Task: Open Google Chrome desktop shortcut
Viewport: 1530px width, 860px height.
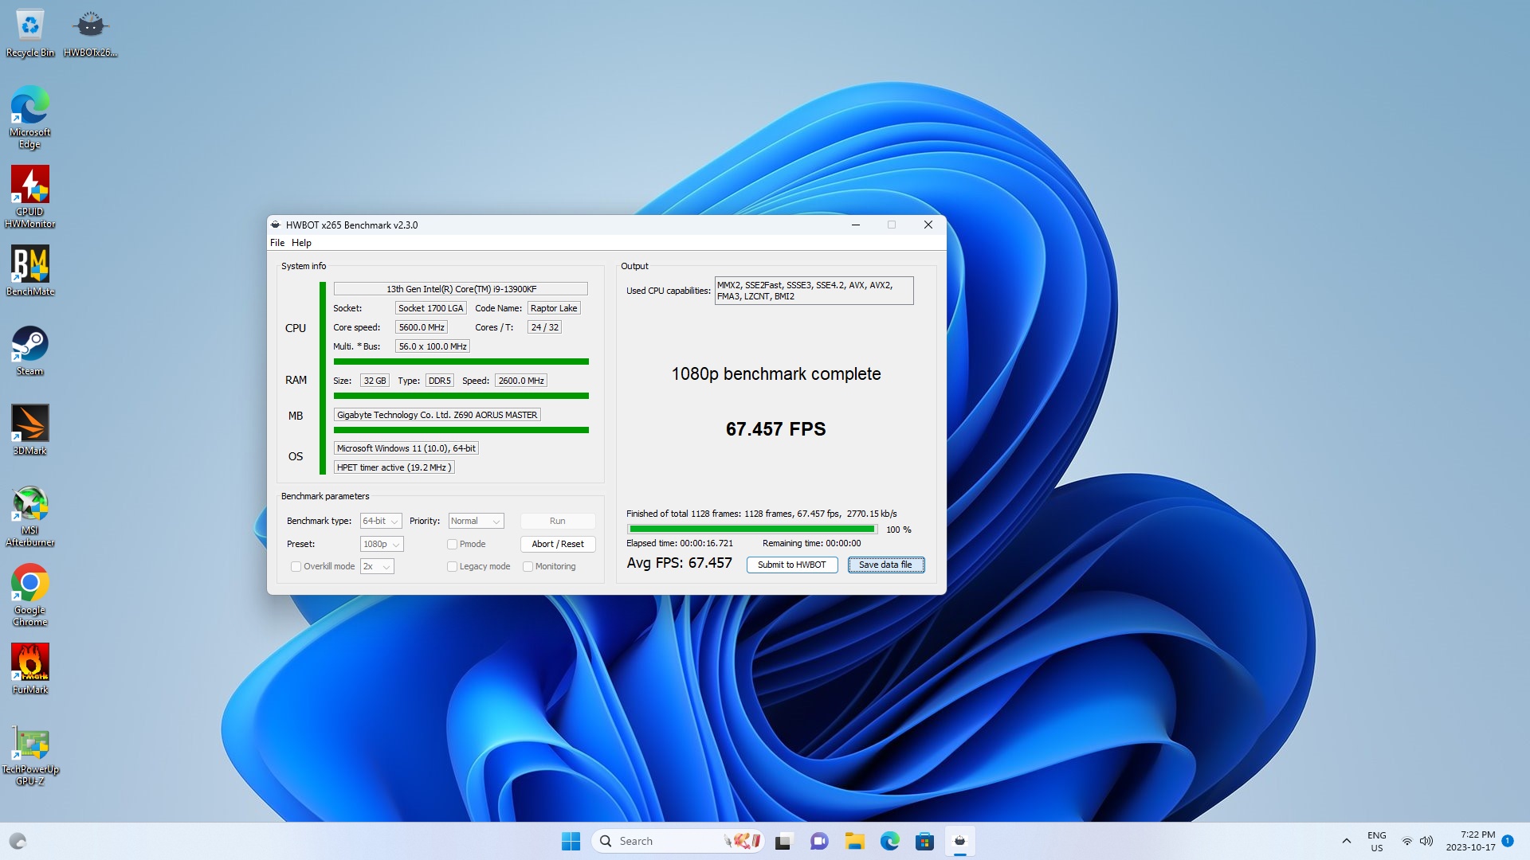Action: (x=29, y=595)
